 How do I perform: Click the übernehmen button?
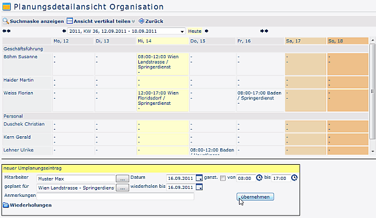[x=255, y=197]
